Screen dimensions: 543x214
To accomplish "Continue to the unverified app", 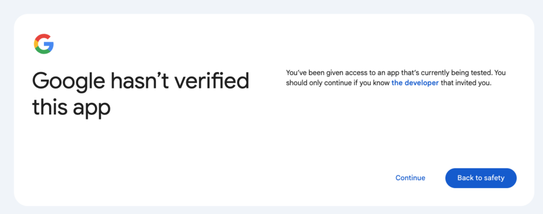I will [410, 178].
